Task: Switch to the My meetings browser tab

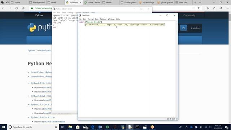Action: point(147,3)
